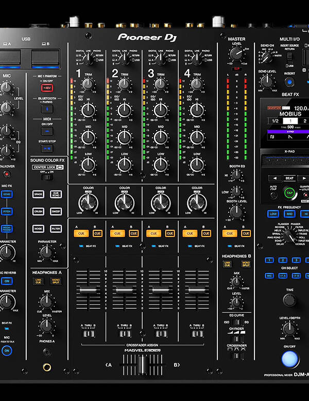Click the Master section CUE A button
This screenshot has height=401, width=309.
230,233
